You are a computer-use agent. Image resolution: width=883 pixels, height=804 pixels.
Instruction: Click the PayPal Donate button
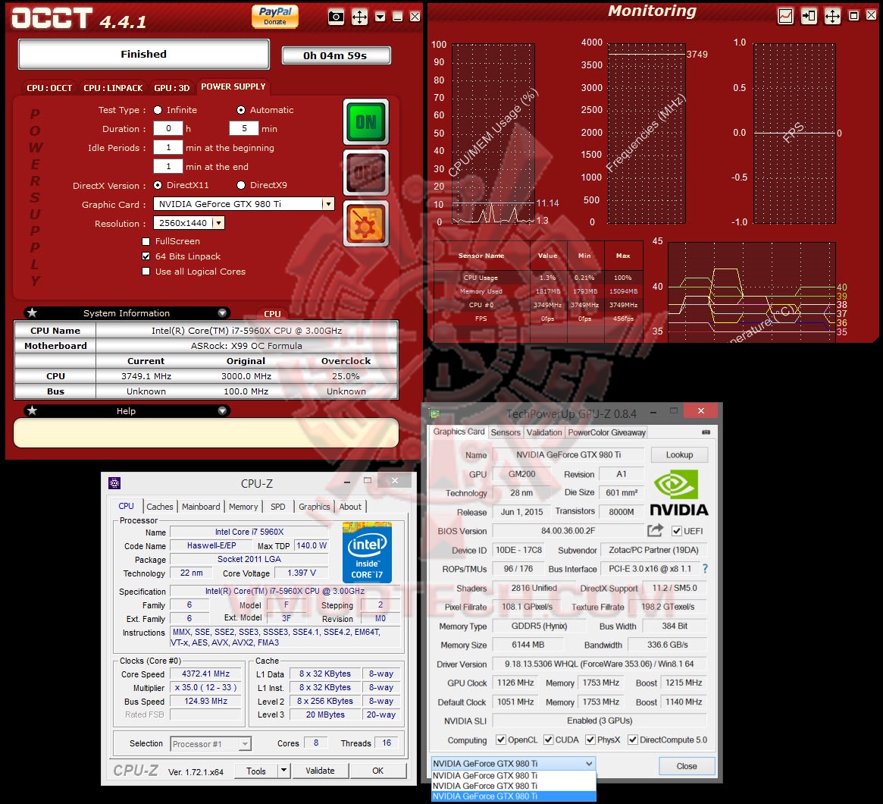(275, 16)
